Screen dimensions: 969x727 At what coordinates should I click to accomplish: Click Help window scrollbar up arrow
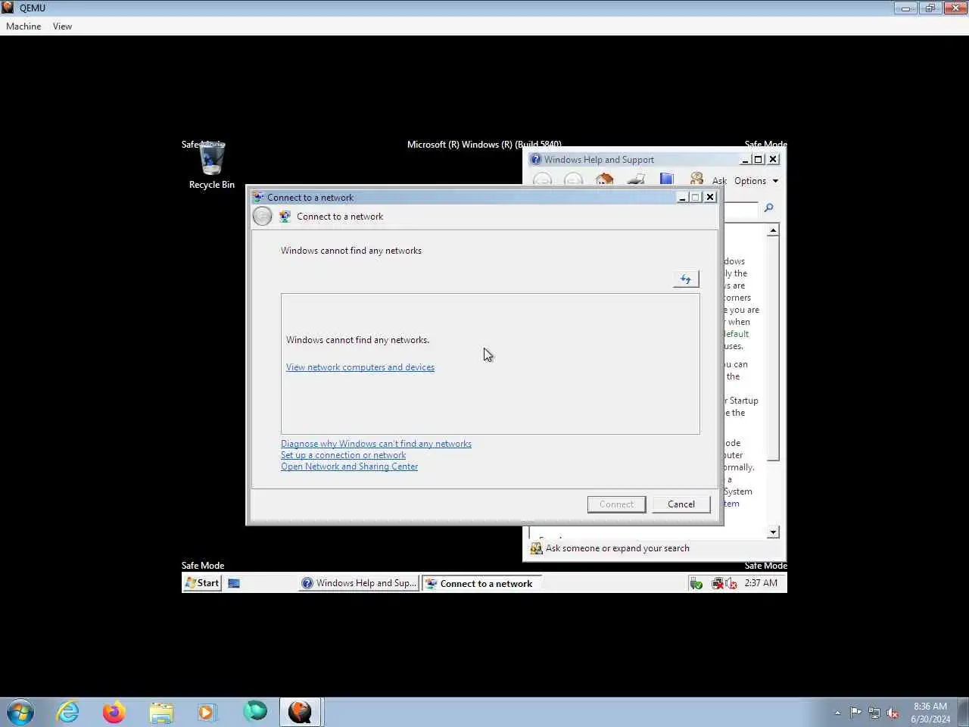pos(773,229)
